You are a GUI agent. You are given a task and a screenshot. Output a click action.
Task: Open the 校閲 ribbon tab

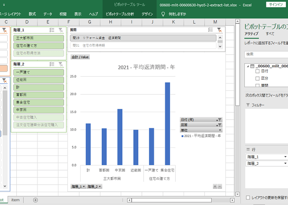[63, 14]
